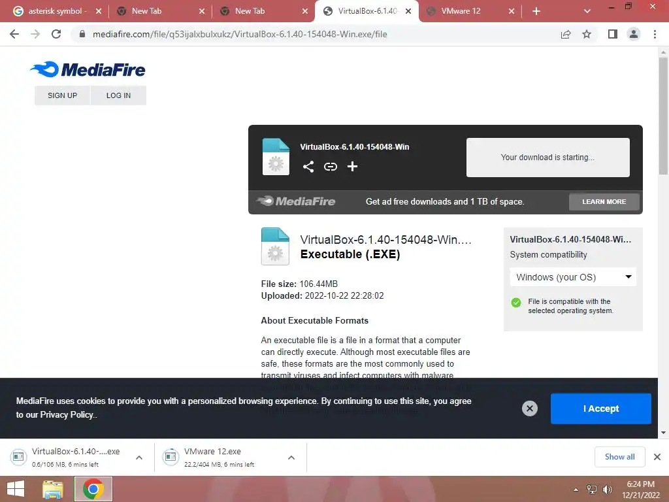Open File Explorer from taskbar
This screenshot has width=669, height=502.
click(x=53, y=489)
